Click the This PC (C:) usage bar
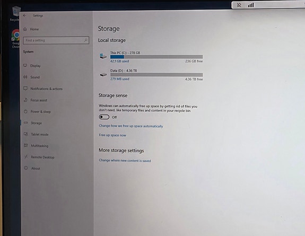 [156, 57]
